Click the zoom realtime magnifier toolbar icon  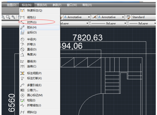pos(3,17)
